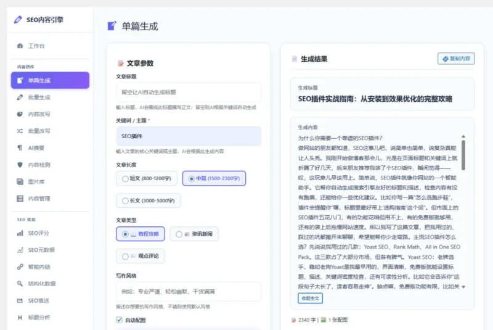Click the 1 张配图 text
The height and width of the screenshot is (330, 493).
pyautogui.click(x=338, y=320)
